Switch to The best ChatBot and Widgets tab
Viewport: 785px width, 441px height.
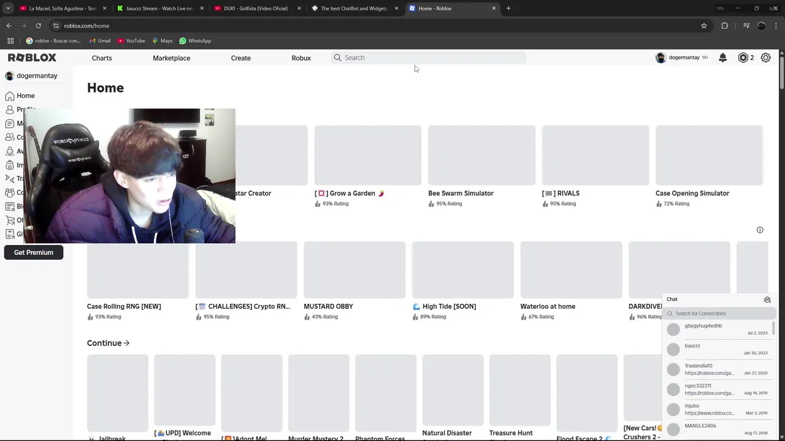[x=354, y=9]
